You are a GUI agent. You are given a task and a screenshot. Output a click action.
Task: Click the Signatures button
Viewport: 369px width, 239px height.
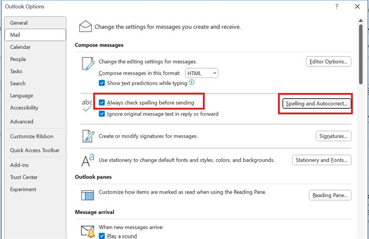333,136
